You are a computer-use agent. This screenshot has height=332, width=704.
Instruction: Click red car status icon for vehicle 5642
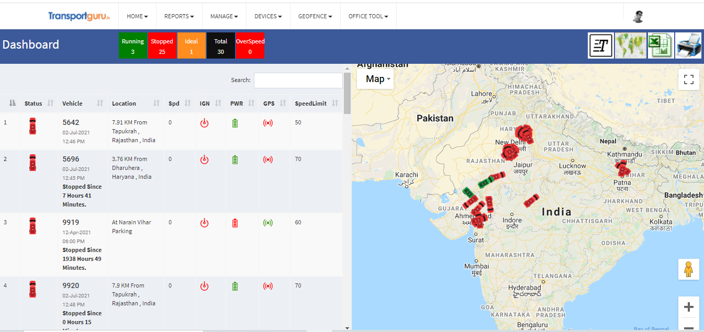pyautogui.click(x=33, y=127)
